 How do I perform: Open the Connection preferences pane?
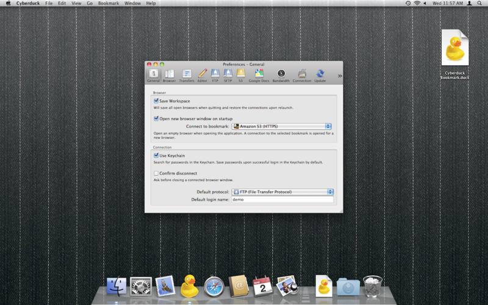(301, 75)
